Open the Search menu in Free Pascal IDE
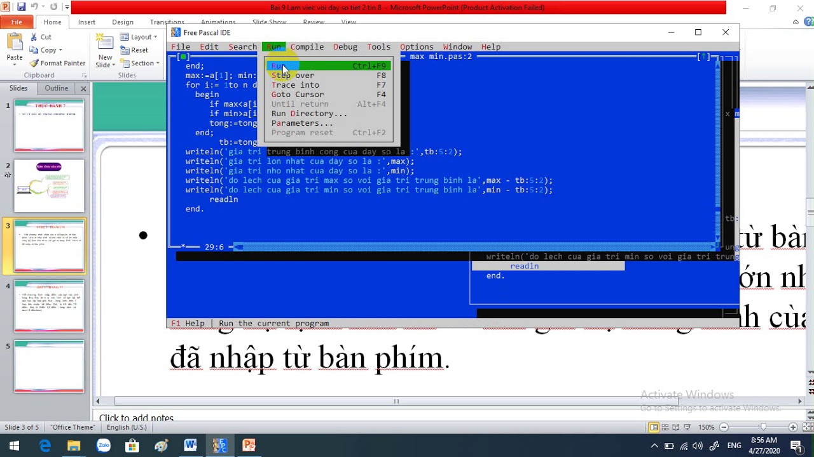 (x=242, y=47)
